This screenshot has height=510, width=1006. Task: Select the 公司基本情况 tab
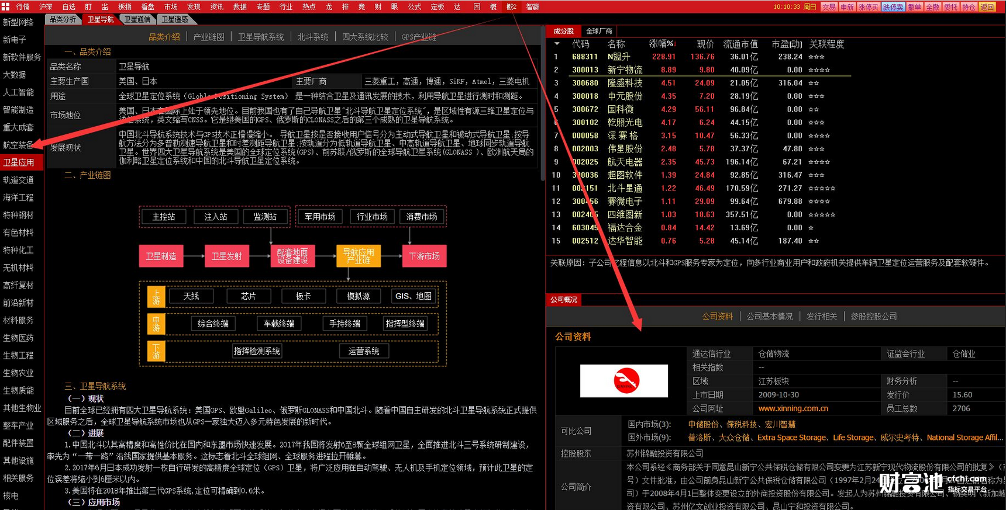(x=770, y=316)
